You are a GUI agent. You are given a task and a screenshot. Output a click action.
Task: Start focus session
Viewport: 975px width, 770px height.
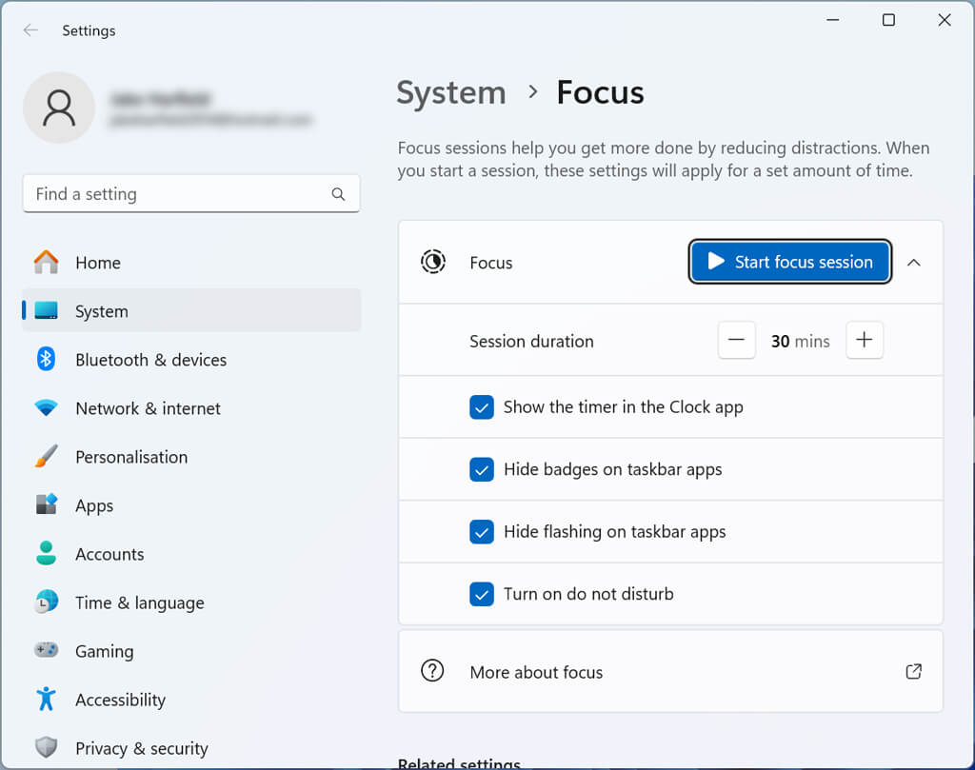[x=790, y=263]
